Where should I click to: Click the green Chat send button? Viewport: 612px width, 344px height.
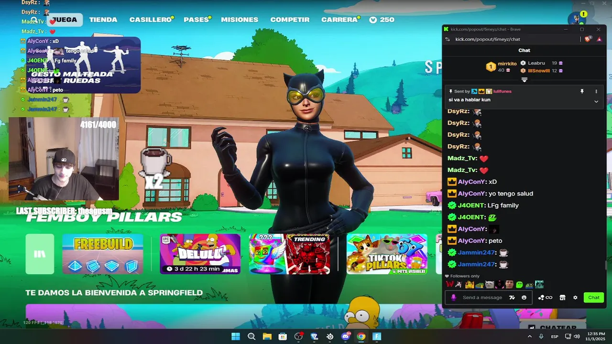click(594, 297)
